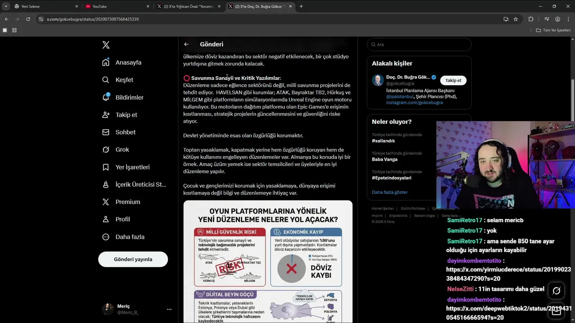Screen dimensions: 575x323
Task: Open Erişilebilirlik footer link
Action: pyautogui.click(x=398, y=216)
